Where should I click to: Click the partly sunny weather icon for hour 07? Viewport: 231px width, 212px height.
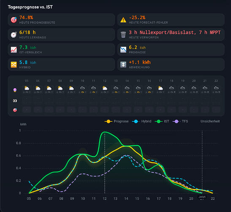[x=49, y=88]
